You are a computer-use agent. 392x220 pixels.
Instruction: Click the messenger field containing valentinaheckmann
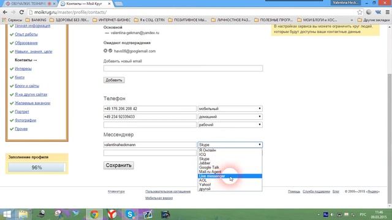[x=150, y=145]
